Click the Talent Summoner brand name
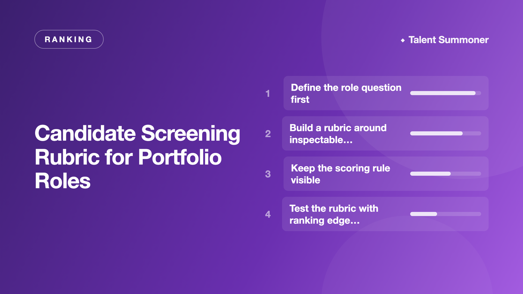Viewport: 523px width, 294px height. 448,40
